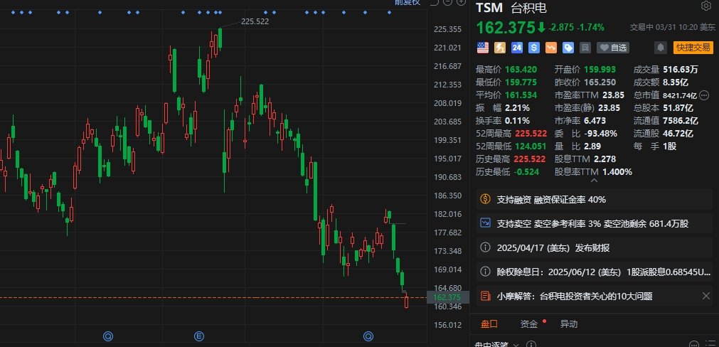Click info icon beside 除权除息日 row
Viewport: 719px width, 347px height.
[485, 272]
